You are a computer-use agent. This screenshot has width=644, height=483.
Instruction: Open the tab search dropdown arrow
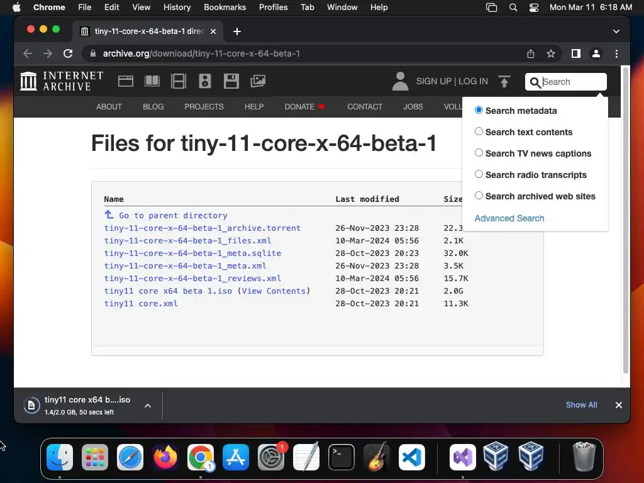(616, 31)
